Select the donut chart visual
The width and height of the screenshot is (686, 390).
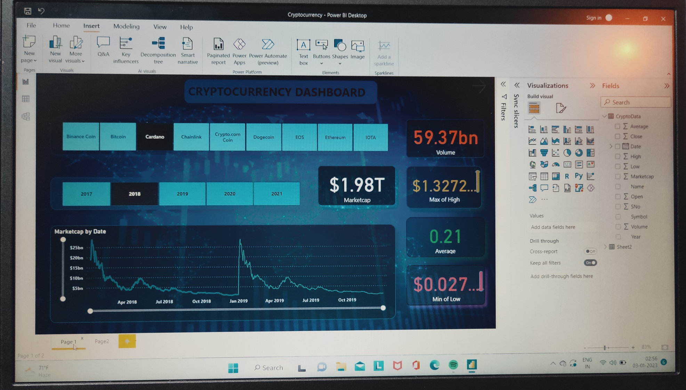[x=579, y=153]
